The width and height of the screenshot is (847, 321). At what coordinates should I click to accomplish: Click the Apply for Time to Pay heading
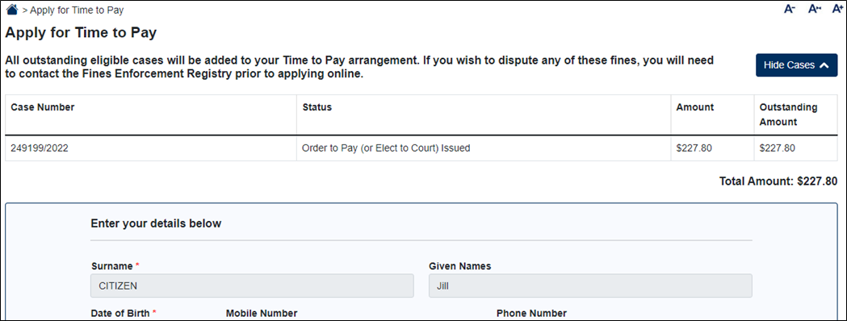81,33
